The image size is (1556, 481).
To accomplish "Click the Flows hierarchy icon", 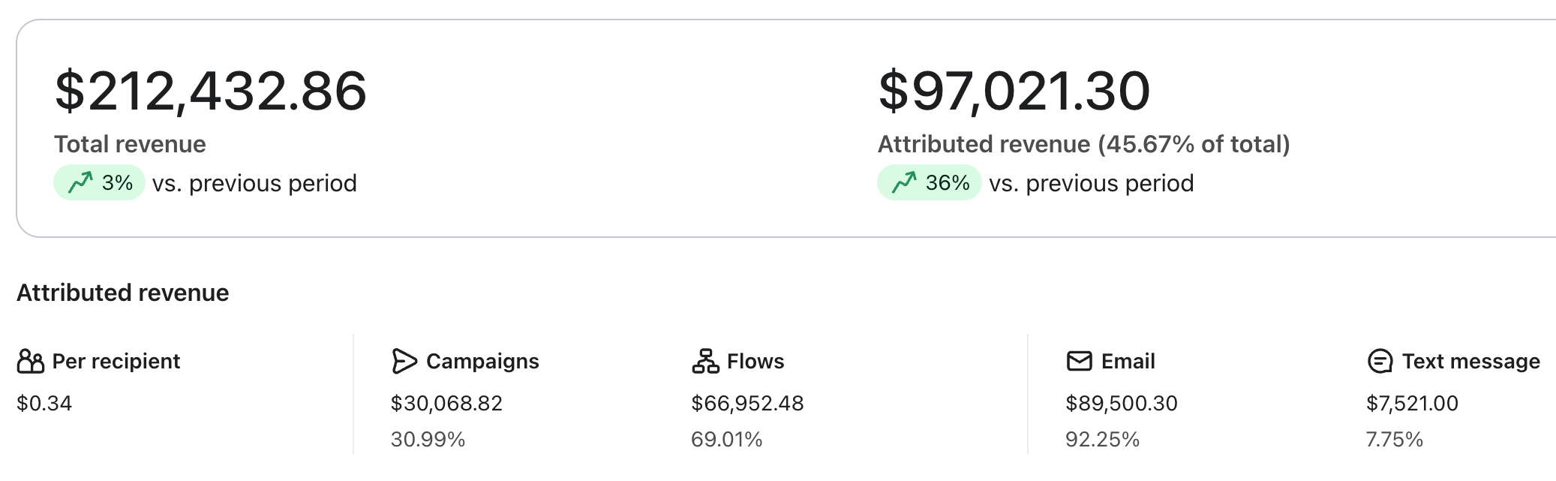I will coord(705,362).
